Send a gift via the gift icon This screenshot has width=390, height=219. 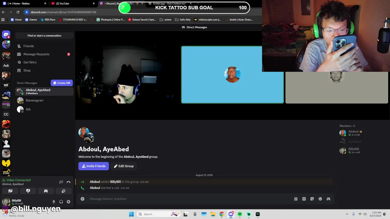(296, 199)
